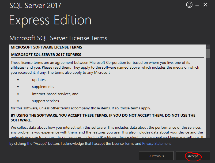Viewport: 215px width, 163px height.
Task: Select the "updates," bullet item
Action: (x=39, y=80)
